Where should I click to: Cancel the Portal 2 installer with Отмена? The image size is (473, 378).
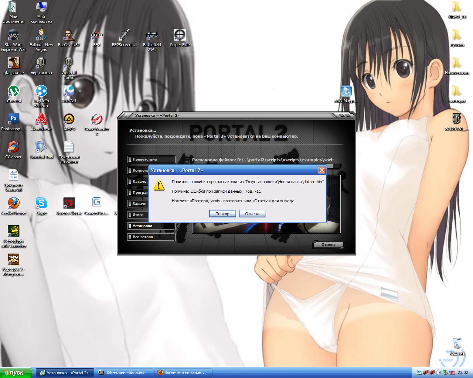tap(328, 245)
